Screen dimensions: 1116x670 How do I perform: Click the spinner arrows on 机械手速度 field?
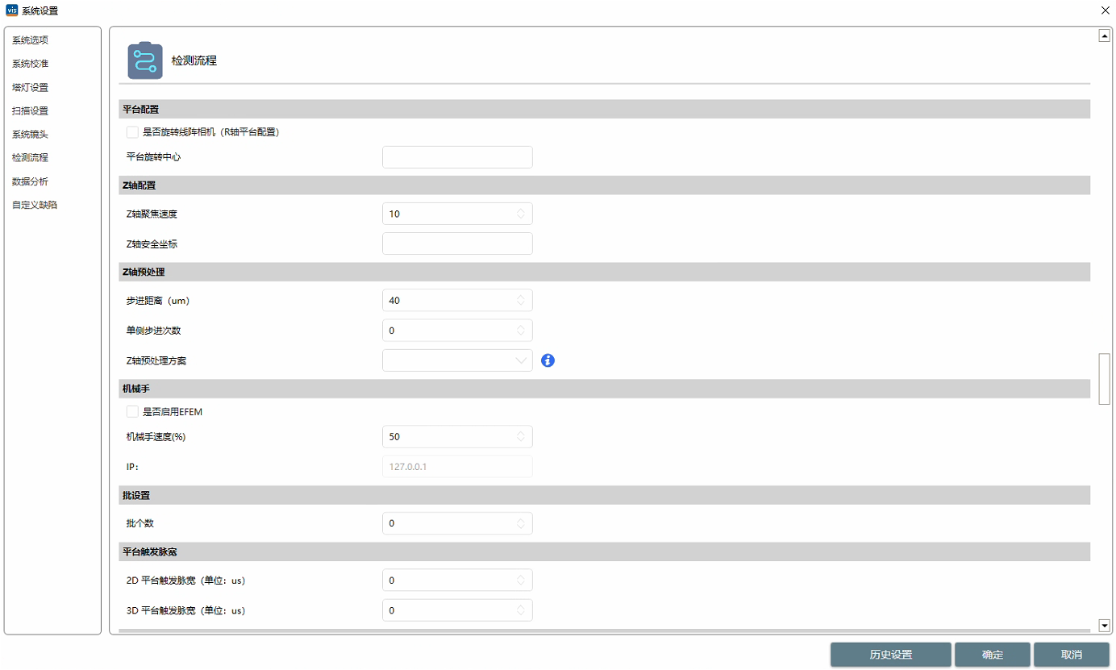pyautogui.click(x=521, y=437)
